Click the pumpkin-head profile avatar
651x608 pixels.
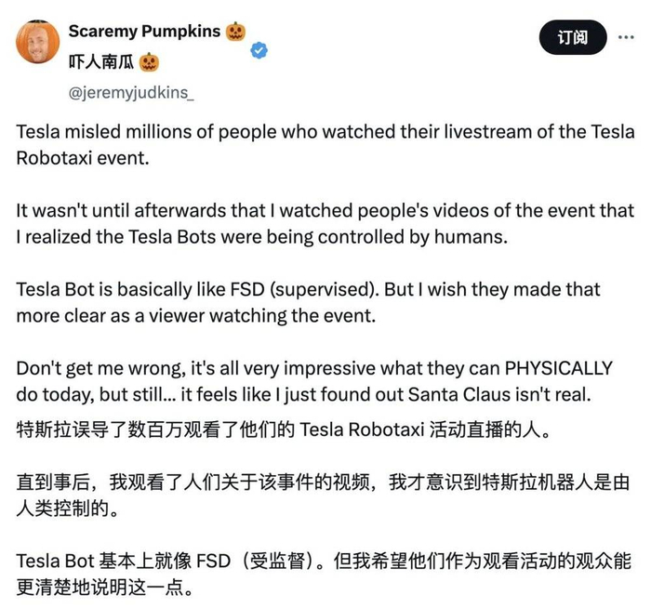pyautogui.click(x=38, y=40)
